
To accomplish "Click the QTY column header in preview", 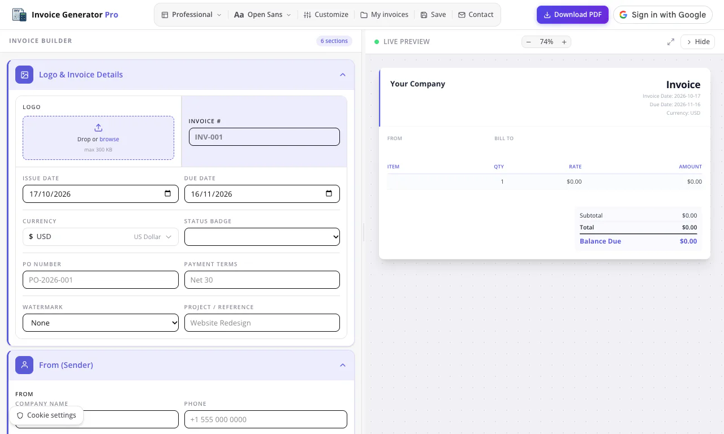I will coord(498,167).
